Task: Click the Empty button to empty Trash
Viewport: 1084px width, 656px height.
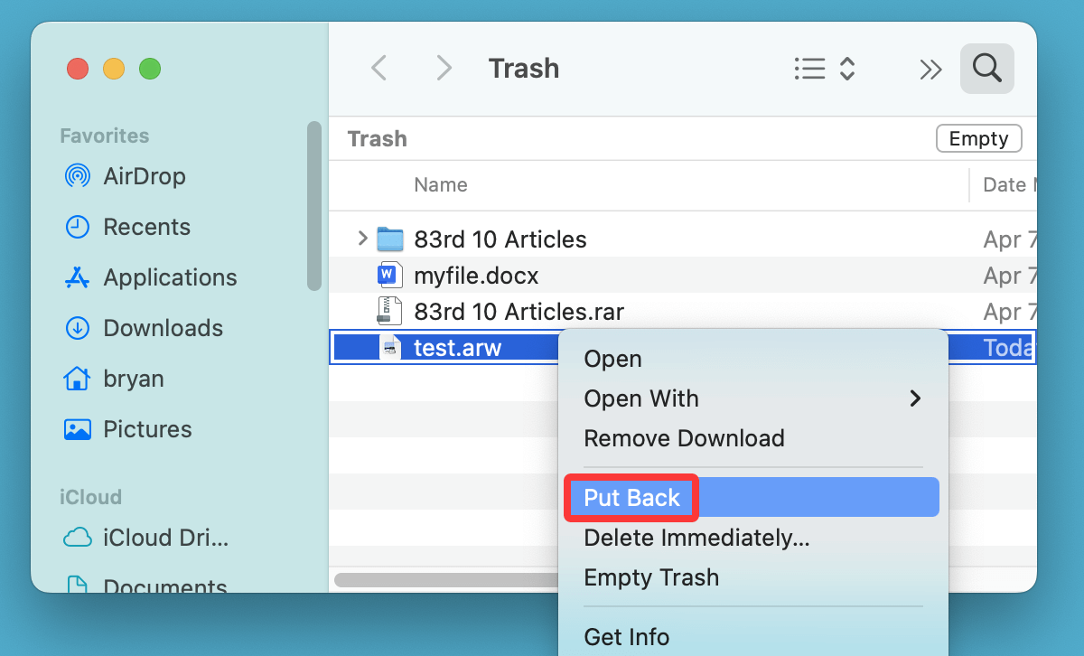Action: (978, 138)
